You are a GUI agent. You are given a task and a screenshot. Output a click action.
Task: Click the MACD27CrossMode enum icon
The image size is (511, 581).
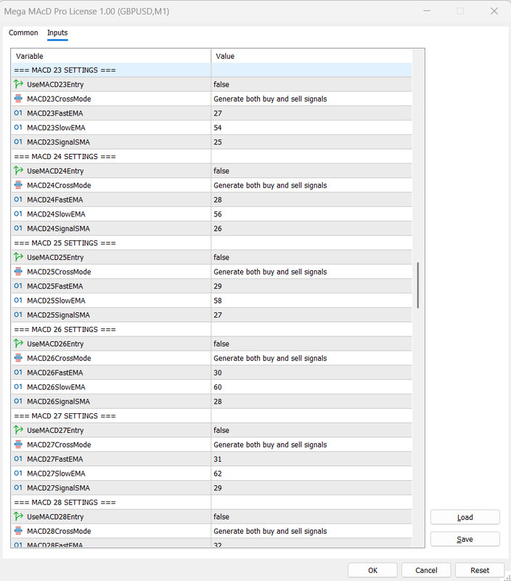(x=18, y=444)
